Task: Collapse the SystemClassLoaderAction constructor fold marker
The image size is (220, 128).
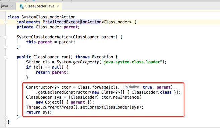Action: pyautogui.click(x=5, y=37)
